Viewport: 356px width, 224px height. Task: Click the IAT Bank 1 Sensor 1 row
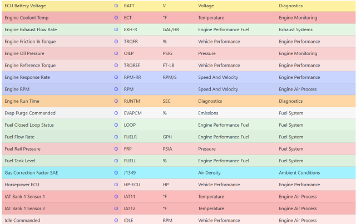tap(179, 196)
